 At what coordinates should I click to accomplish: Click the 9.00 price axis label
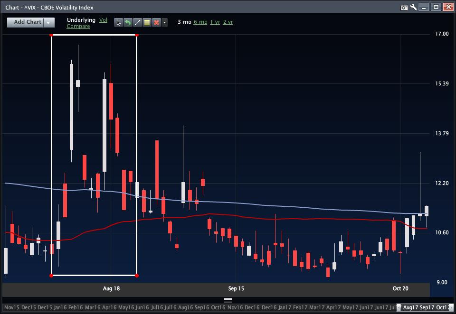(x=443, y=282)
